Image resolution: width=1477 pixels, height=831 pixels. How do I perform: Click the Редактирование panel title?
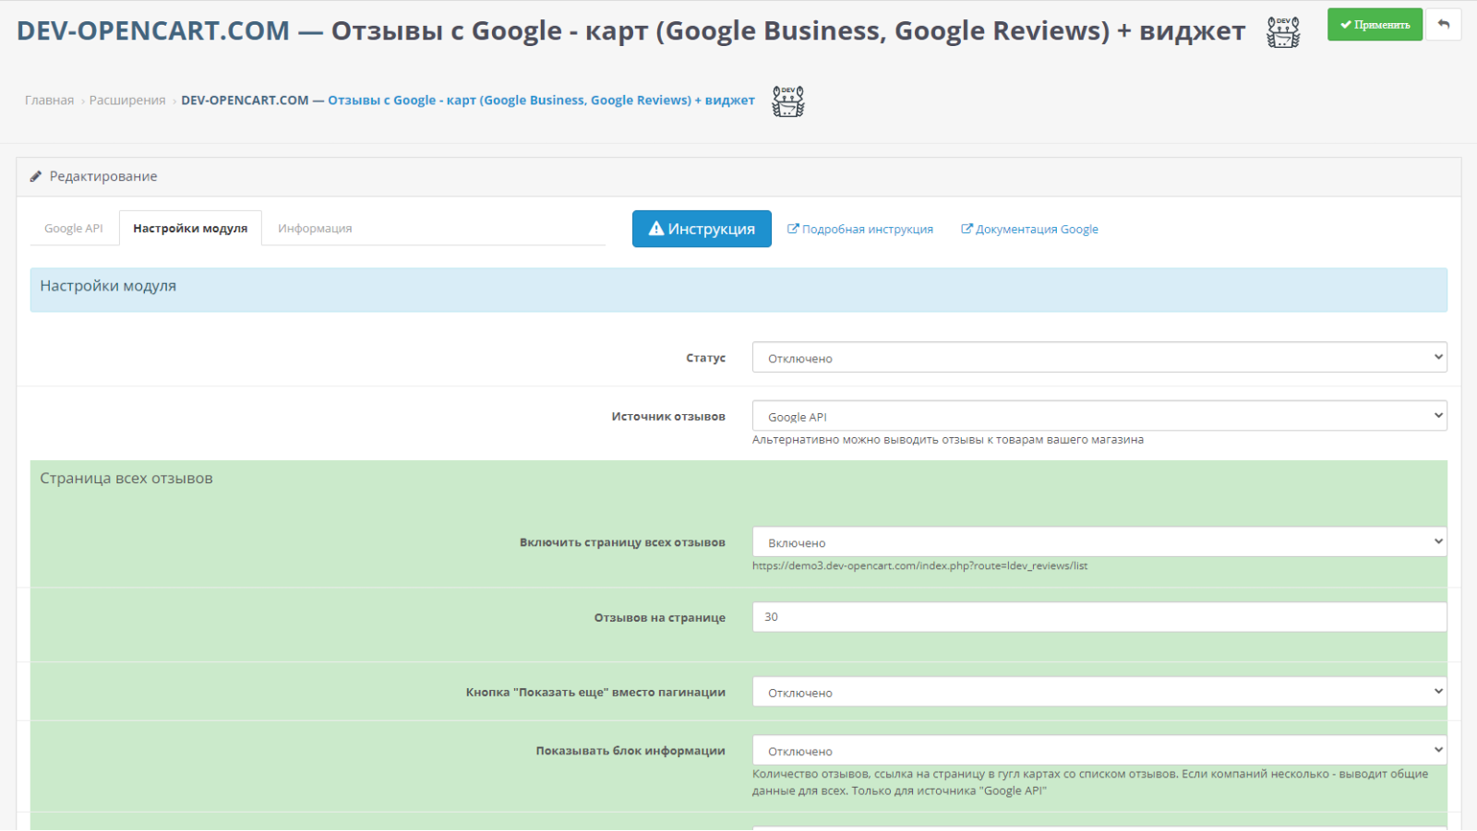point(103,176)
